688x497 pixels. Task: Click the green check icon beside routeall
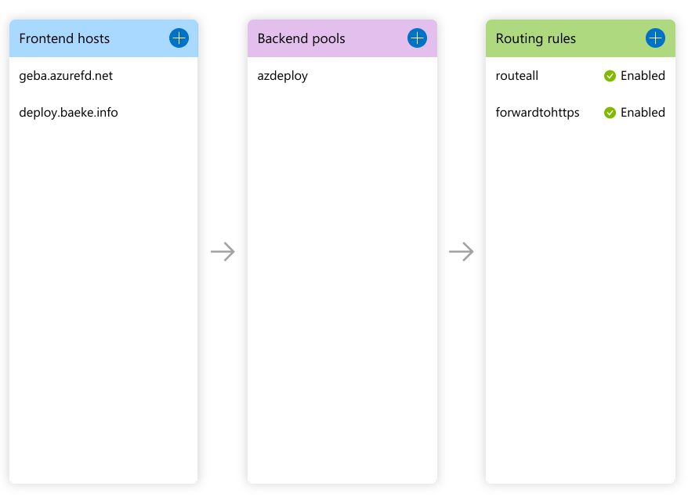(610, 76)
